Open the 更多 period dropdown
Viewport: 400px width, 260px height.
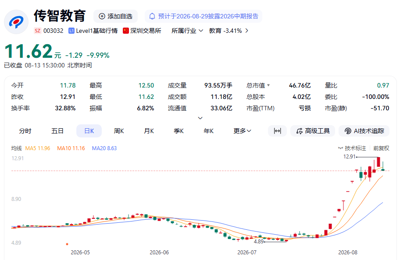243,131
